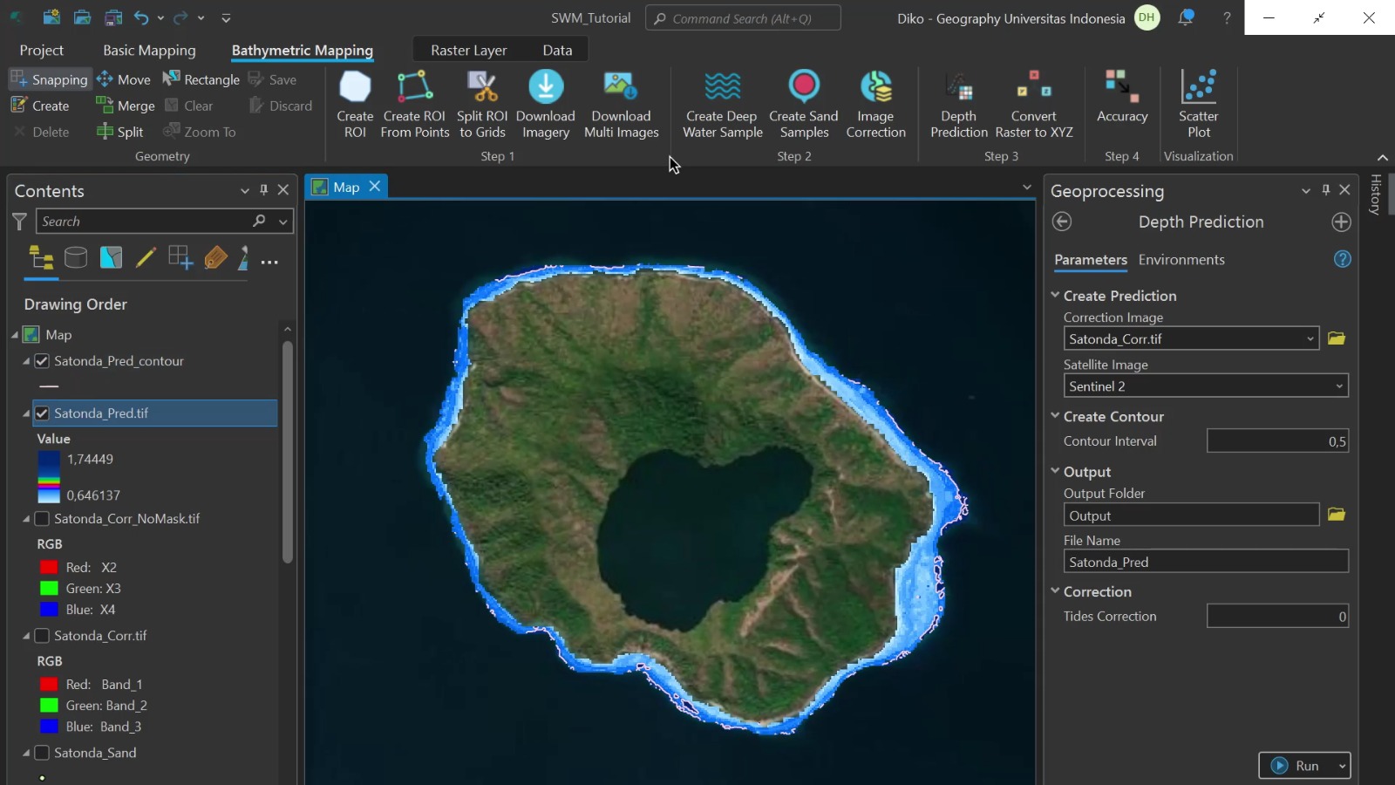This screenshot has width=1395, height=785.
Task: Toggle Satonda_Pred.tif layer visibility
Action: (x=42, y=413)
